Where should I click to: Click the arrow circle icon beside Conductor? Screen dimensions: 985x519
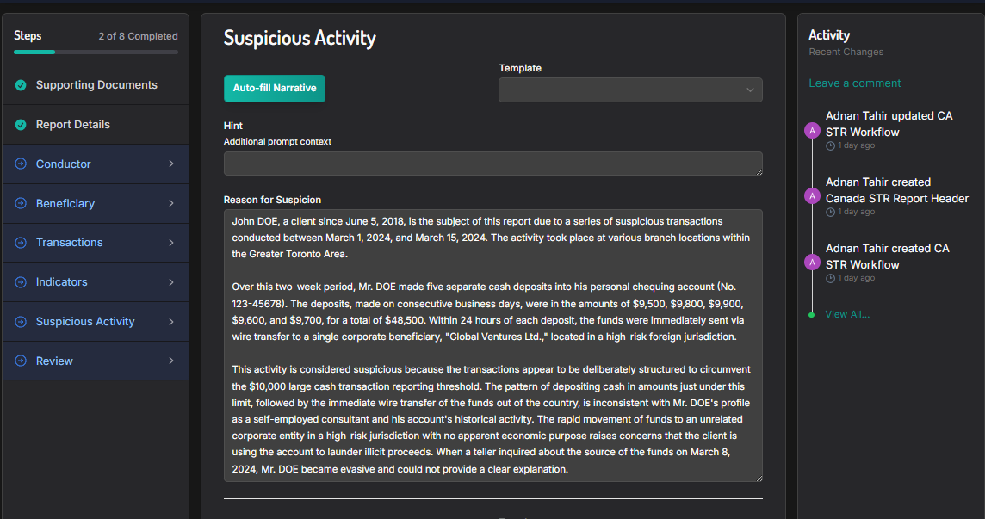pyautogui.click(x=21, y=164)
